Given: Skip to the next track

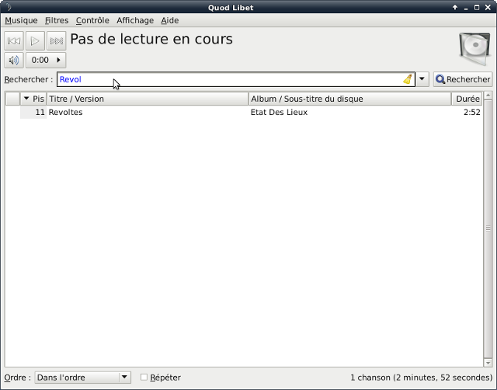Looking at the screenshot, I should [56, 41].
